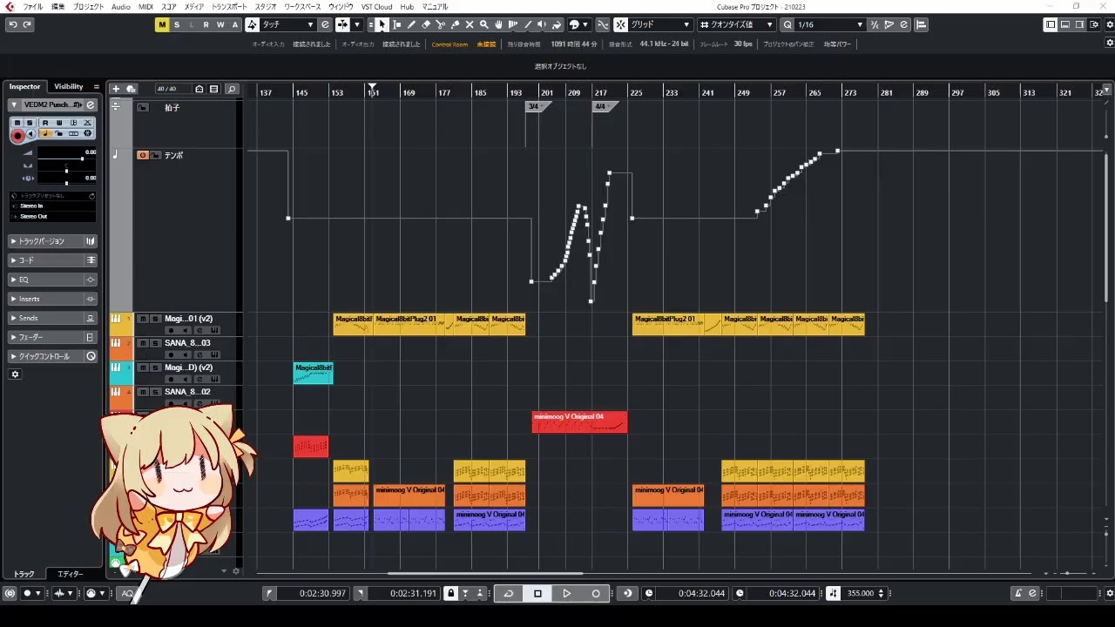1115x627 pixels.
Task: Click the 3/4 time signature marker
Action: point(537,106)
